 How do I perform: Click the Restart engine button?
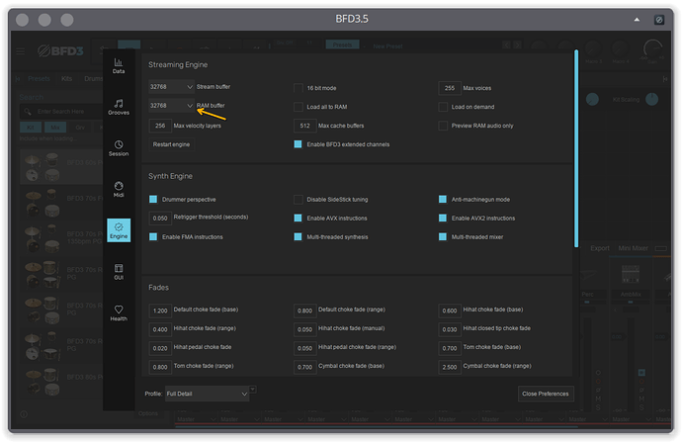click(172, 144)
